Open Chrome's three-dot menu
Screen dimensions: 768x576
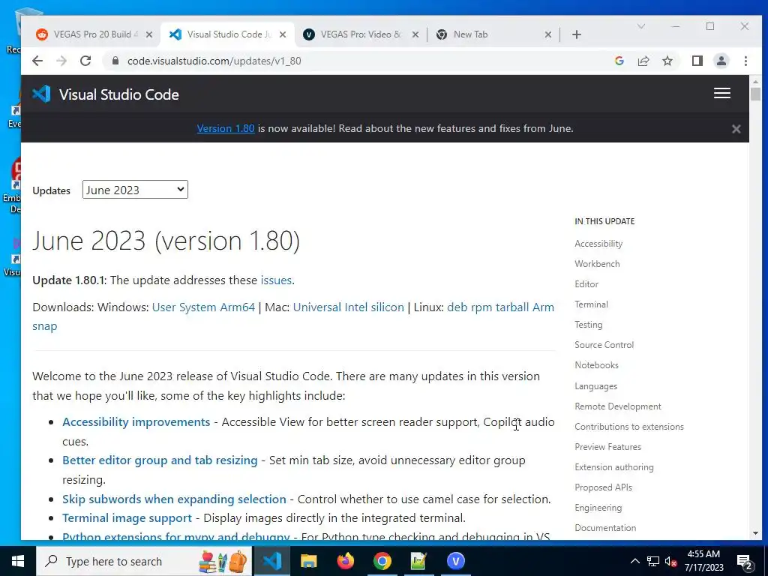click(x=745, y=61)
